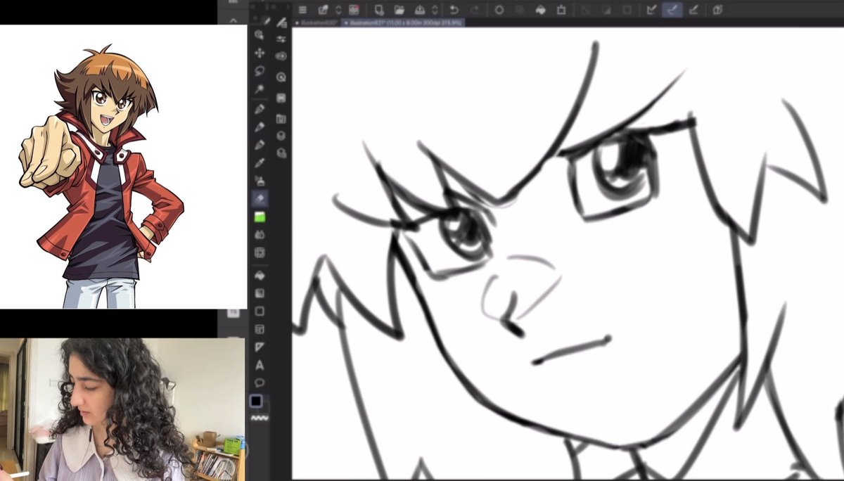
Task: Click the Deselect icon in the command bar
Action: [x=585, y=10]
